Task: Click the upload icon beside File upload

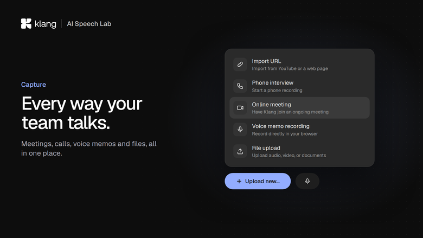Action: point(240,151)
